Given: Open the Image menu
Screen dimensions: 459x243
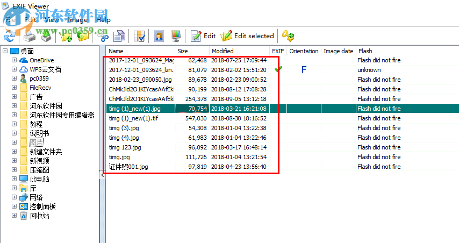Looking at the screenshot, I should point(77,19).
